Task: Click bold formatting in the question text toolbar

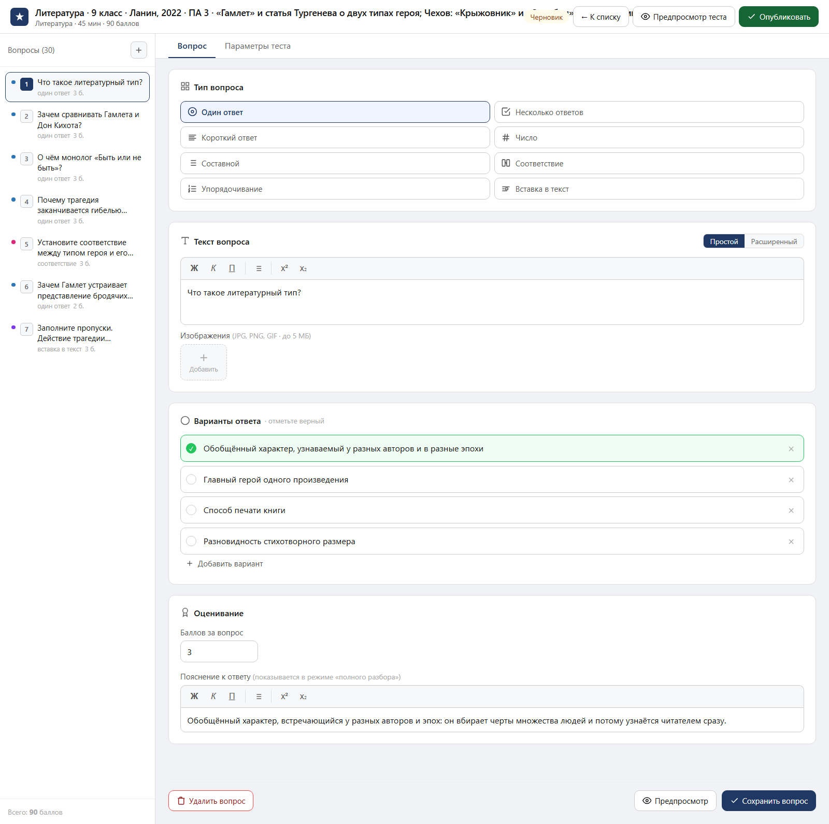Action: [x=194, y=268]
